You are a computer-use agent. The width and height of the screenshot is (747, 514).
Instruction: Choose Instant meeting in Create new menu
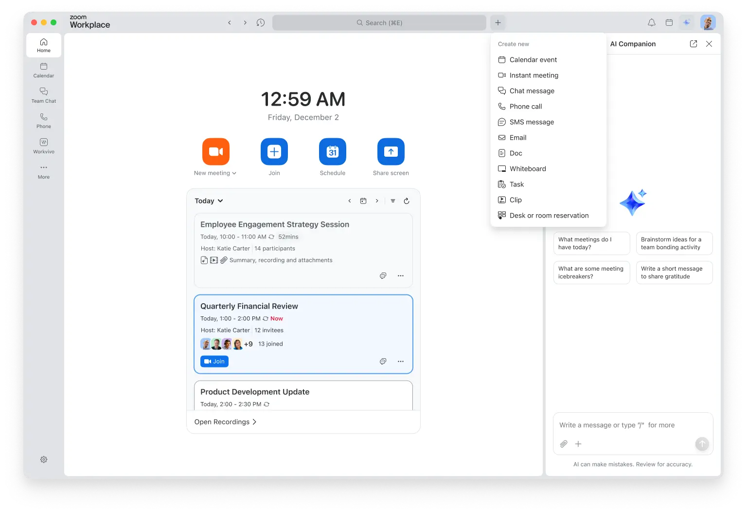pyautogui.click(x=534, y=75)
